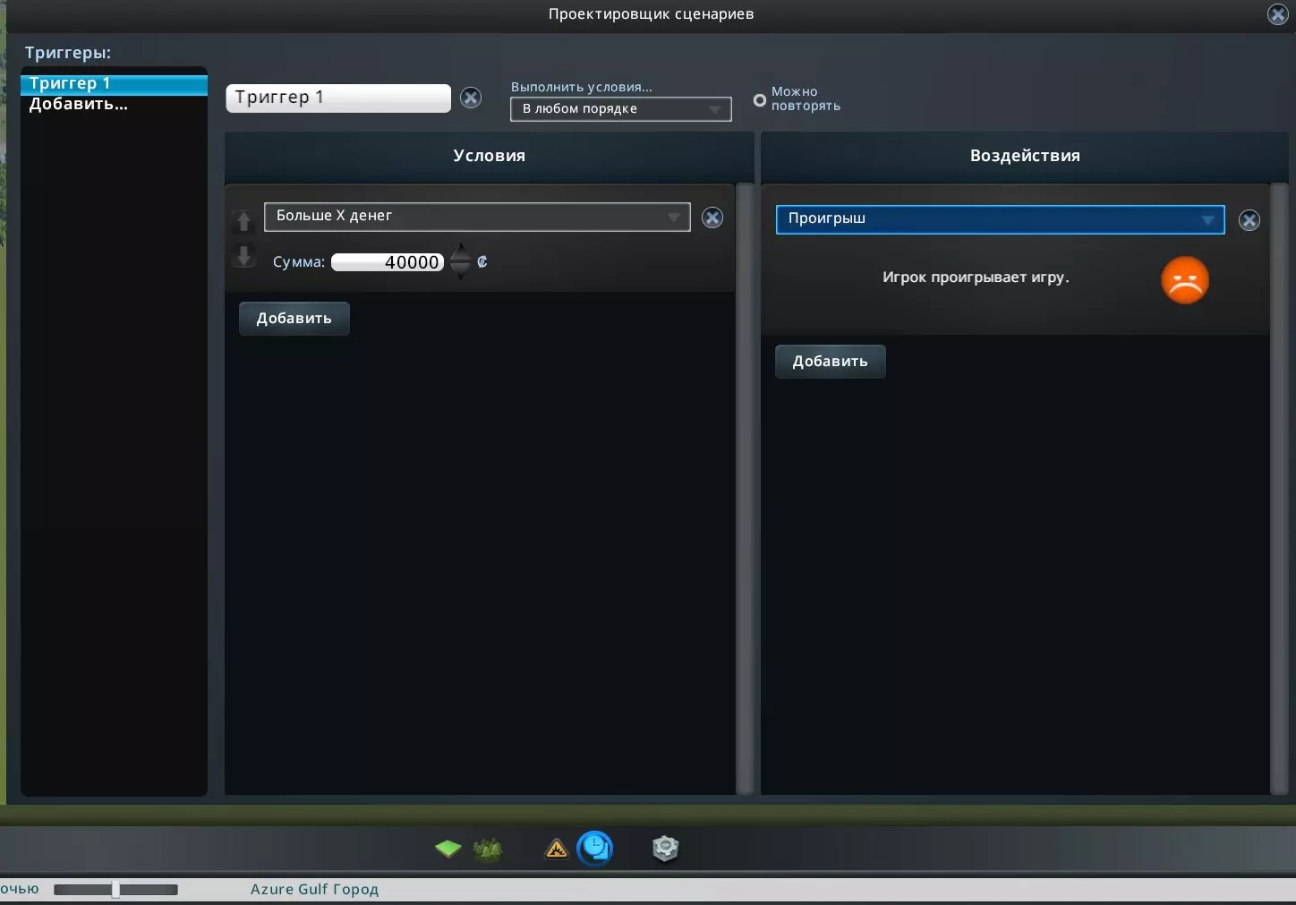Click the bottom-left slider handle
Viewport: 1296px width, 905px height.
click(115, 889)
